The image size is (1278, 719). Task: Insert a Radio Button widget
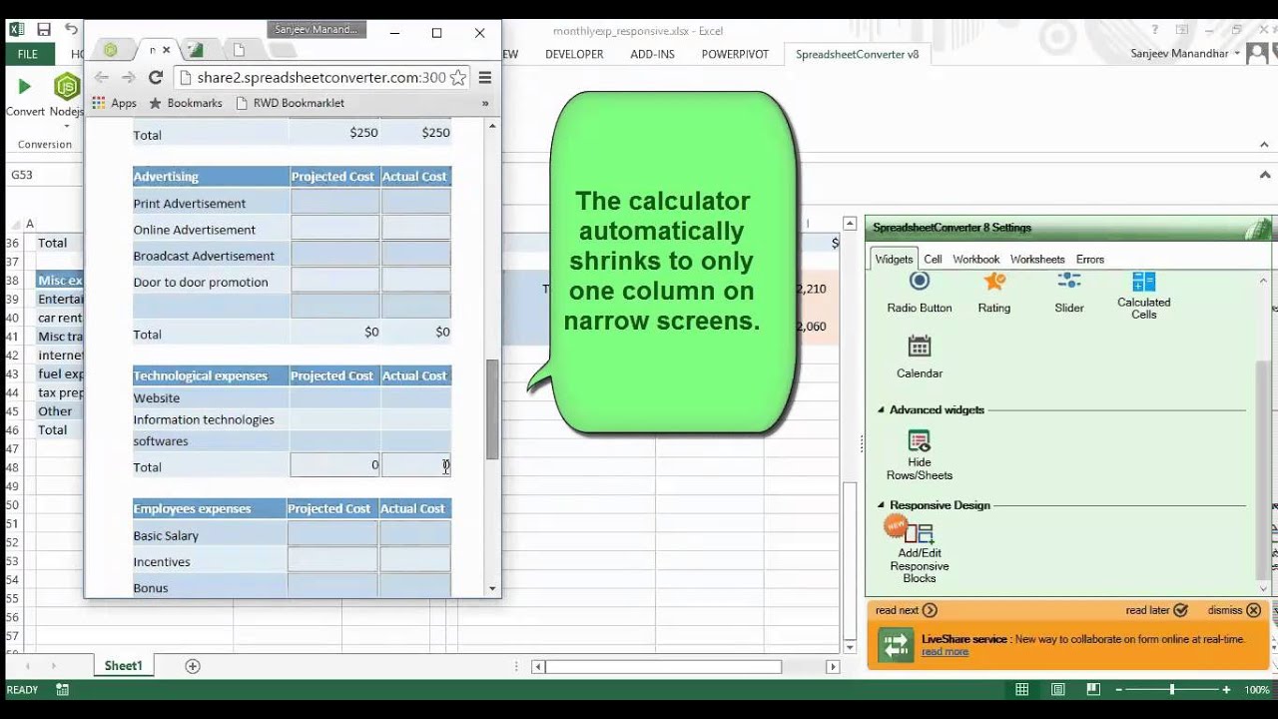click(920, 294)
